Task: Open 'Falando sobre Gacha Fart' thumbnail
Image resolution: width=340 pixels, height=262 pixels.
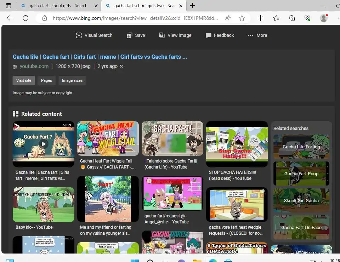Action: pos(172,138)
